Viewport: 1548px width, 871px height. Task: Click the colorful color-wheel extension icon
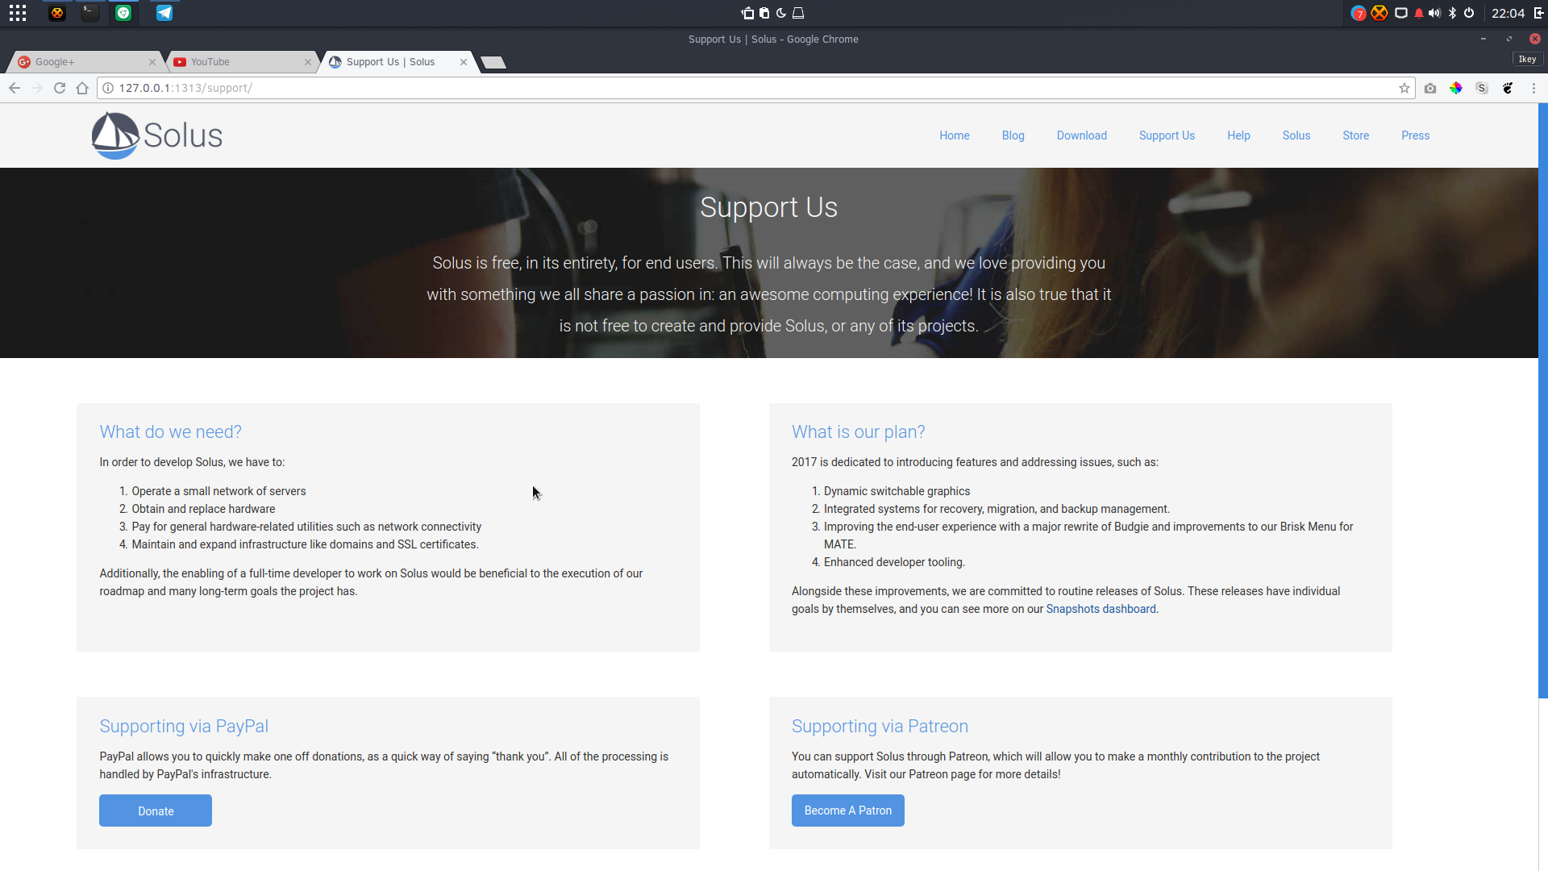[x=1456, y=88]
